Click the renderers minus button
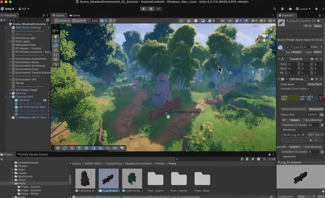This screenshot has height=198, width=325. click(316, 140)
